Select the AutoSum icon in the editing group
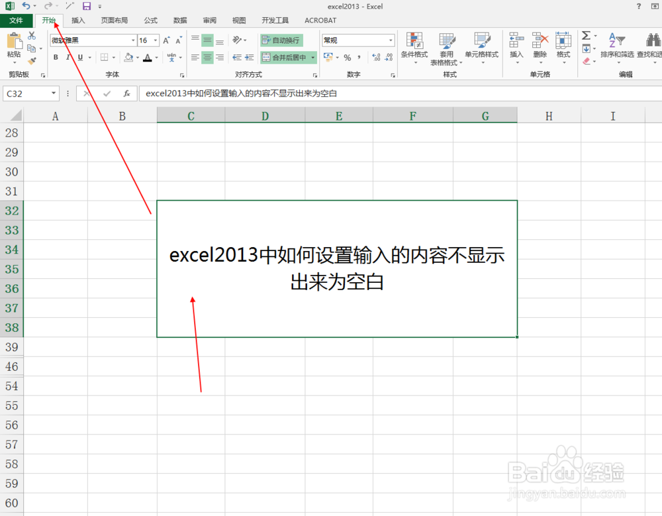The width and height of the screenshot is (662, 516). point(587,36)
